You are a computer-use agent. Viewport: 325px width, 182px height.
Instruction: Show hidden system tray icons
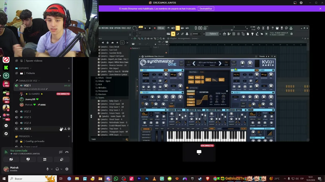tap(285, 179)
